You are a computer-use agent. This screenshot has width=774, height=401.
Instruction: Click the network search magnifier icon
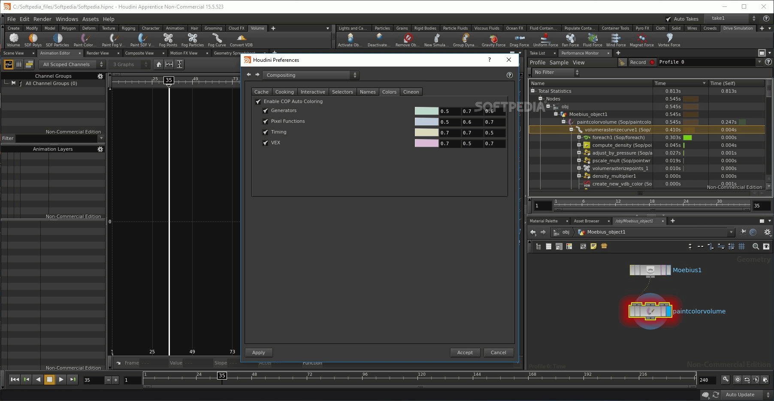[x=756, y=246]
